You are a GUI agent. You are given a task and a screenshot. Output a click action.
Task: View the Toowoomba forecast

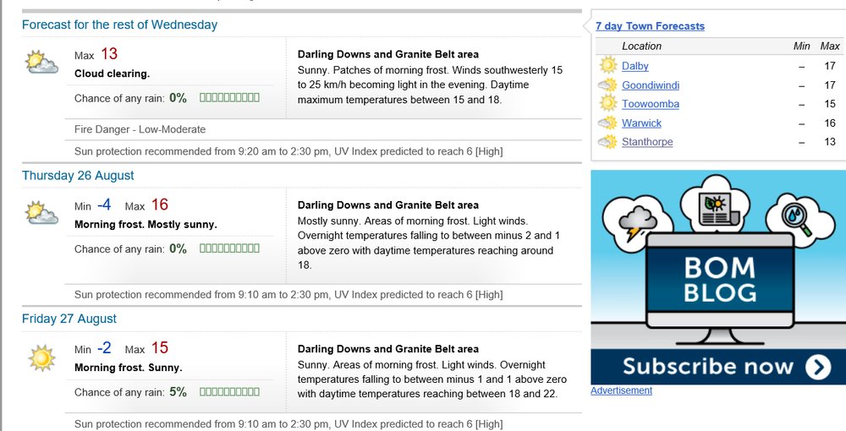(651, 104)
